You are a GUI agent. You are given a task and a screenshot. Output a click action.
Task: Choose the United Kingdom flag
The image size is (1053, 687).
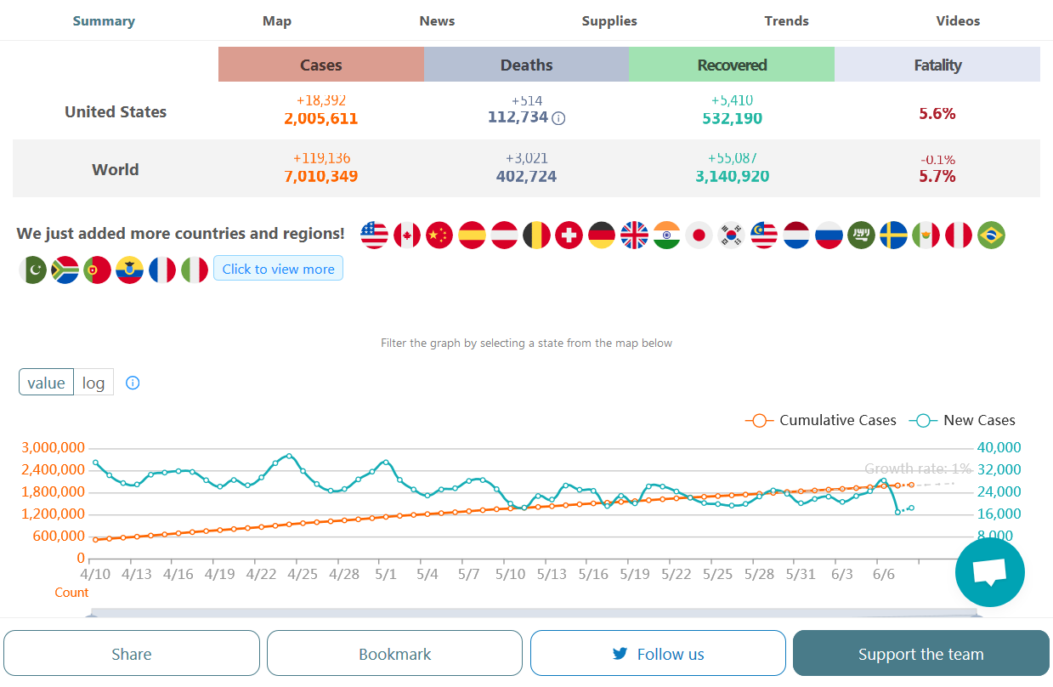pyautogui.click(x=634, y=235)
